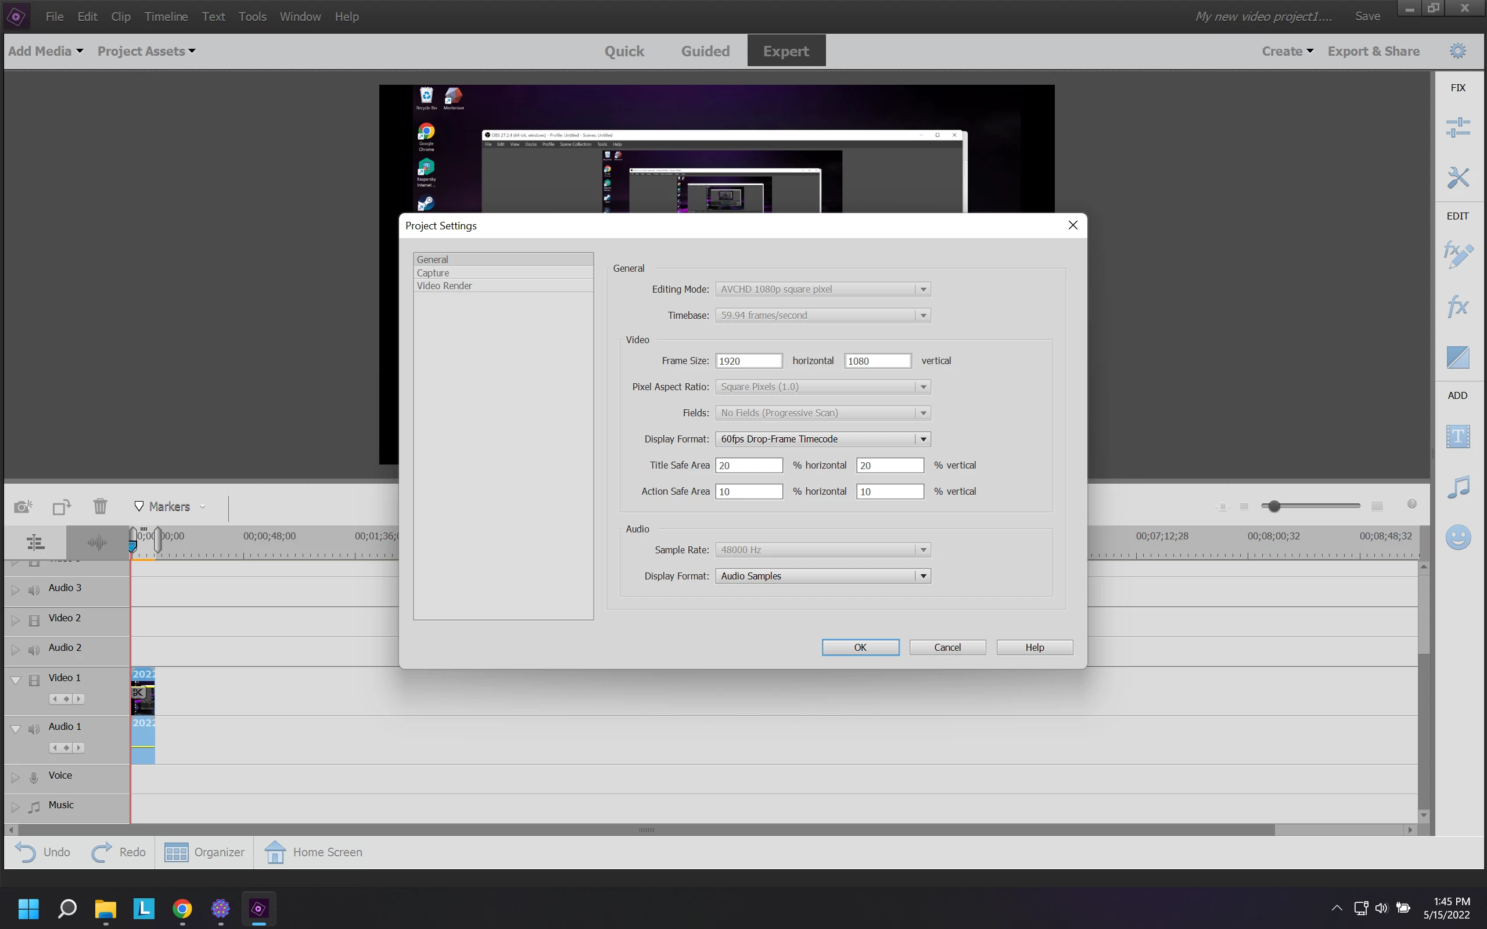The width and height of the screenshot is (1487, 929).
Task: Click the trash delete icon above timeline
Action: pyautogui.click(x=100, y=506)
